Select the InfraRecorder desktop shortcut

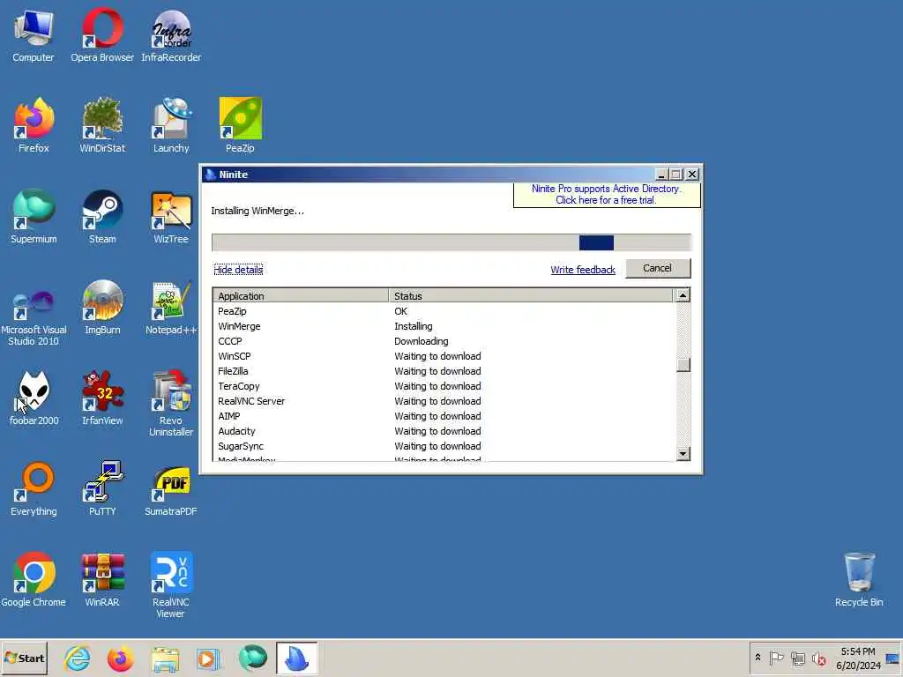(171, 35)
